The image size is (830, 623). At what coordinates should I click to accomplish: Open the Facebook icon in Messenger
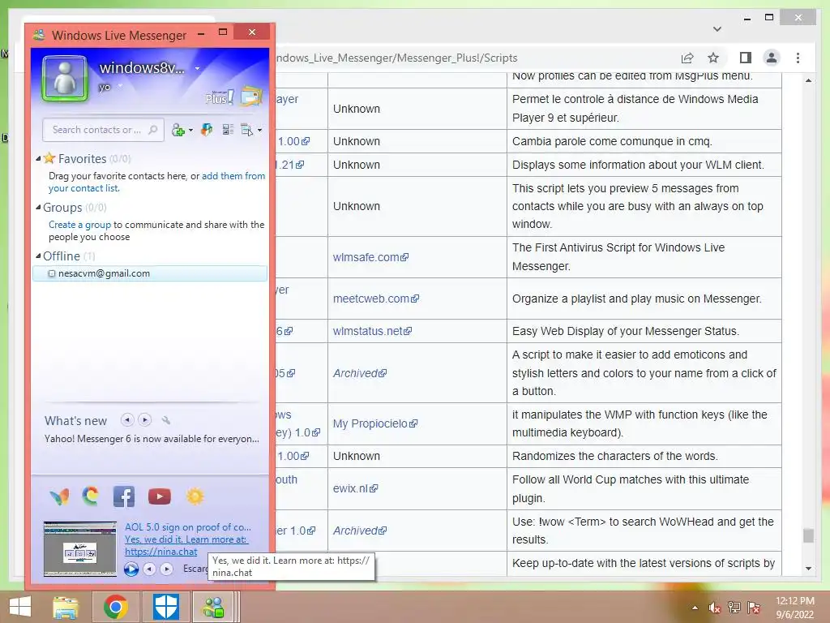[124, 497]
